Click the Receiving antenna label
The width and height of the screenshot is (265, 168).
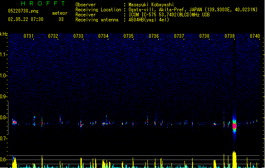coord(97,20)
